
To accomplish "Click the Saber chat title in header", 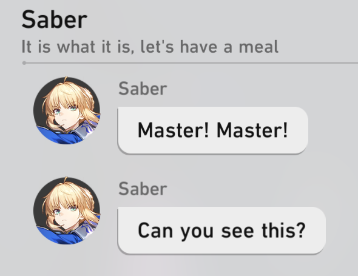I will [55, 20].
